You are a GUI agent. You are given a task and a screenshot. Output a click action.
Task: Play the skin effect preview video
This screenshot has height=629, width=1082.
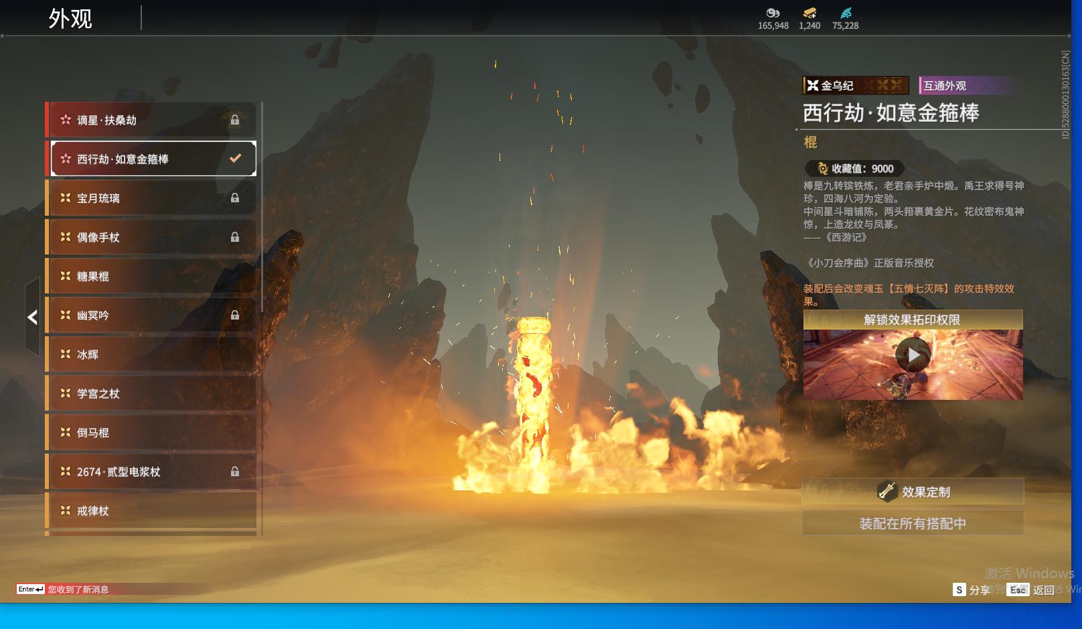[913, 355]
